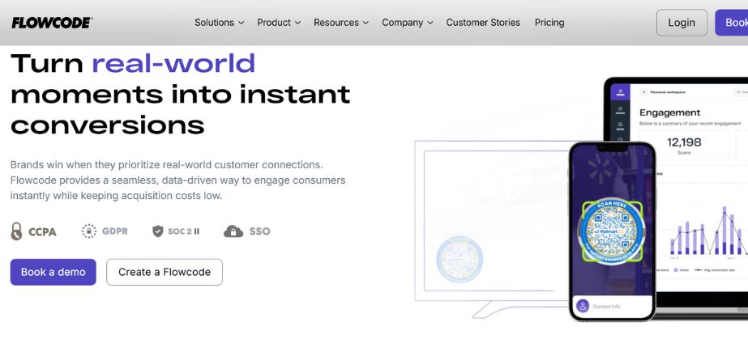748x352 pixels.
Task: Click the purple 'real-world' headline text
Action: tap(173, 63)
